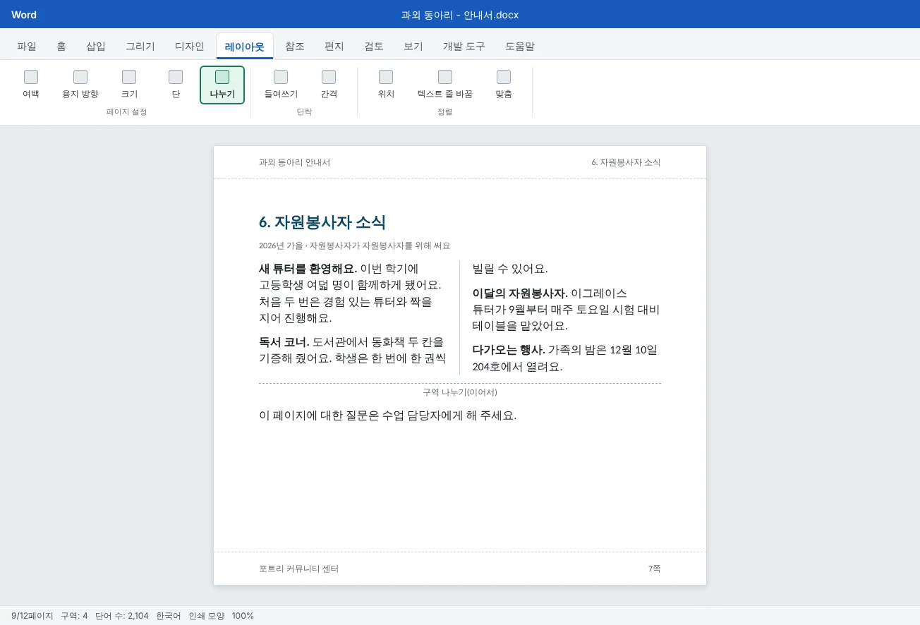Click the Word app name

pyautogui.click(x=24, y=15)
